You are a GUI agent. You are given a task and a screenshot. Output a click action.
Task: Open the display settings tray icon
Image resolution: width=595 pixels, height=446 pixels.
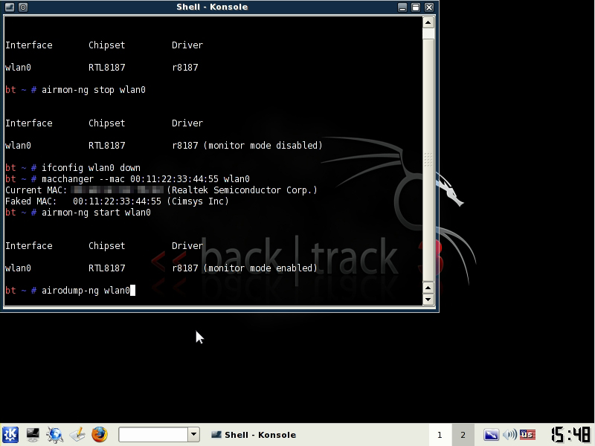coord(491,435)
